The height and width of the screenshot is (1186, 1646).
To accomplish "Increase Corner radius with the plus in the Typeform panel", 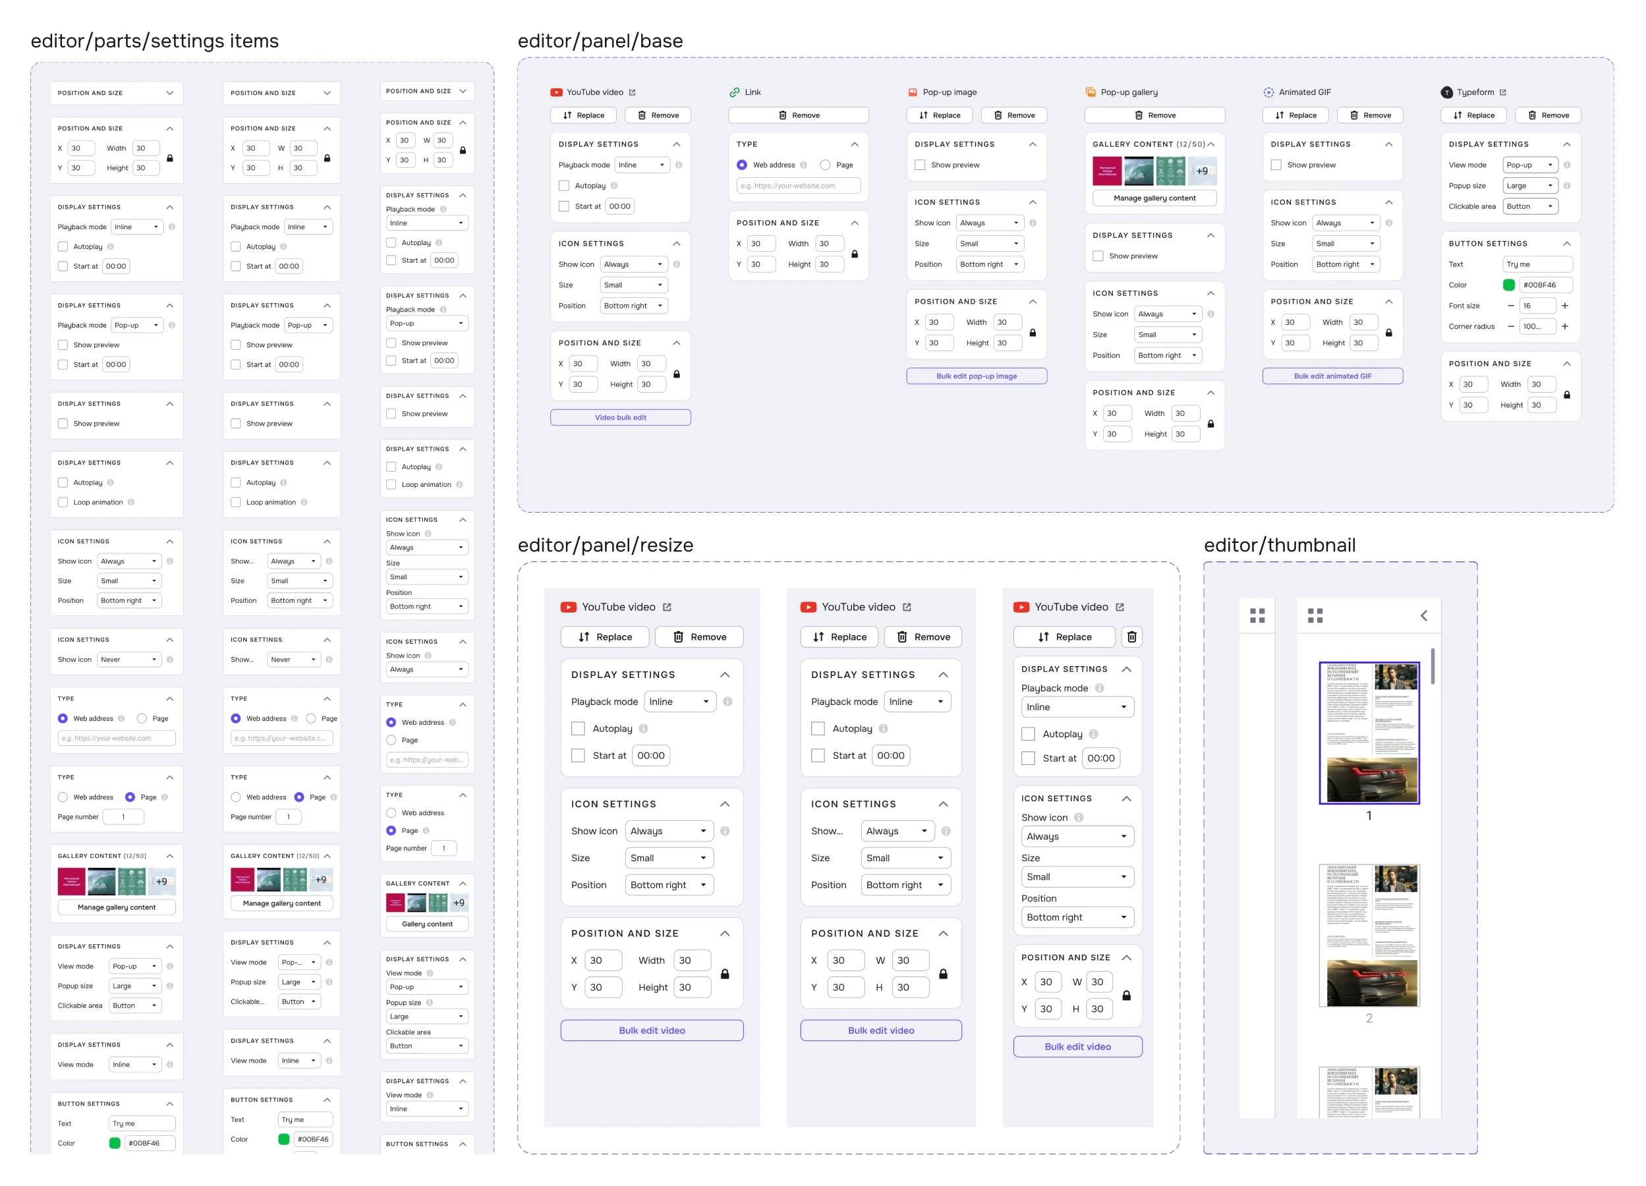I will click(x=1565, y=327).
